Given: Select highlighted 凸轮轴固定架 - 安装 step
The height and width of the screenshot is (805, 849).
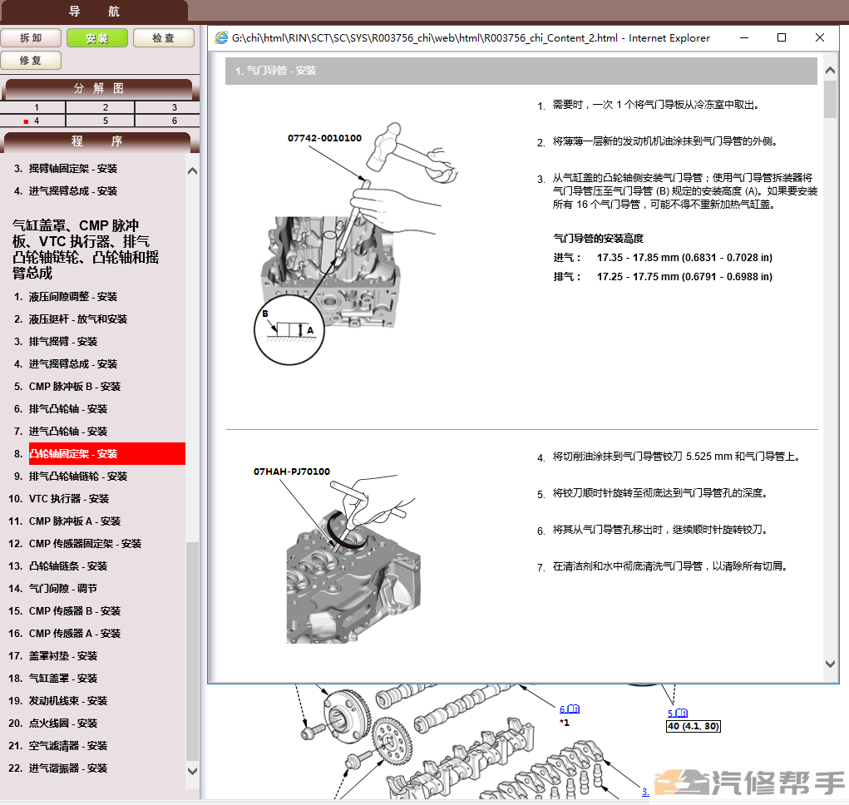Looking at the screenshot, I should click(x=106, y=454).
